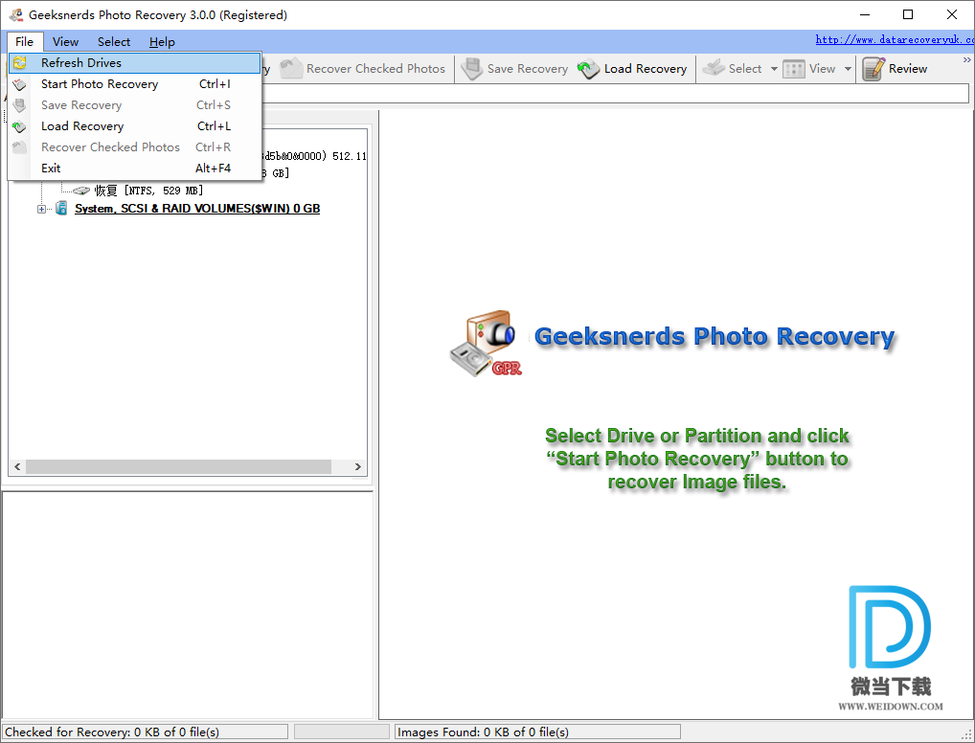Image resolution: width=975 pixels, height=743 pixels.
Task: Close the Geeksnerds Photo Recovery window
Action: click(951, 14)
